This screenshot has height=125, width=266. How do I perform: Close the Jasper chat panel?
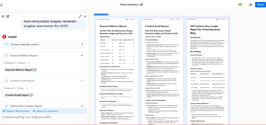click(x=85, y=17)
